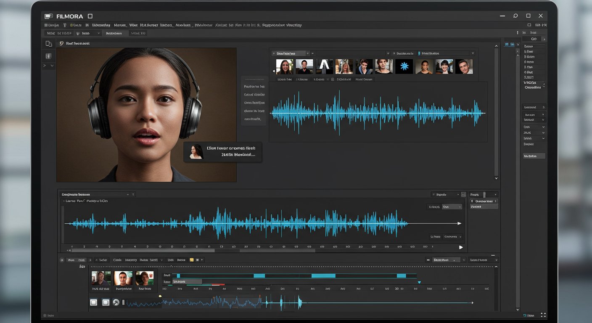Click the round dial icon beside bottom audio track
592x323 pixels.
pyautogui.click(x=116, y=302)
